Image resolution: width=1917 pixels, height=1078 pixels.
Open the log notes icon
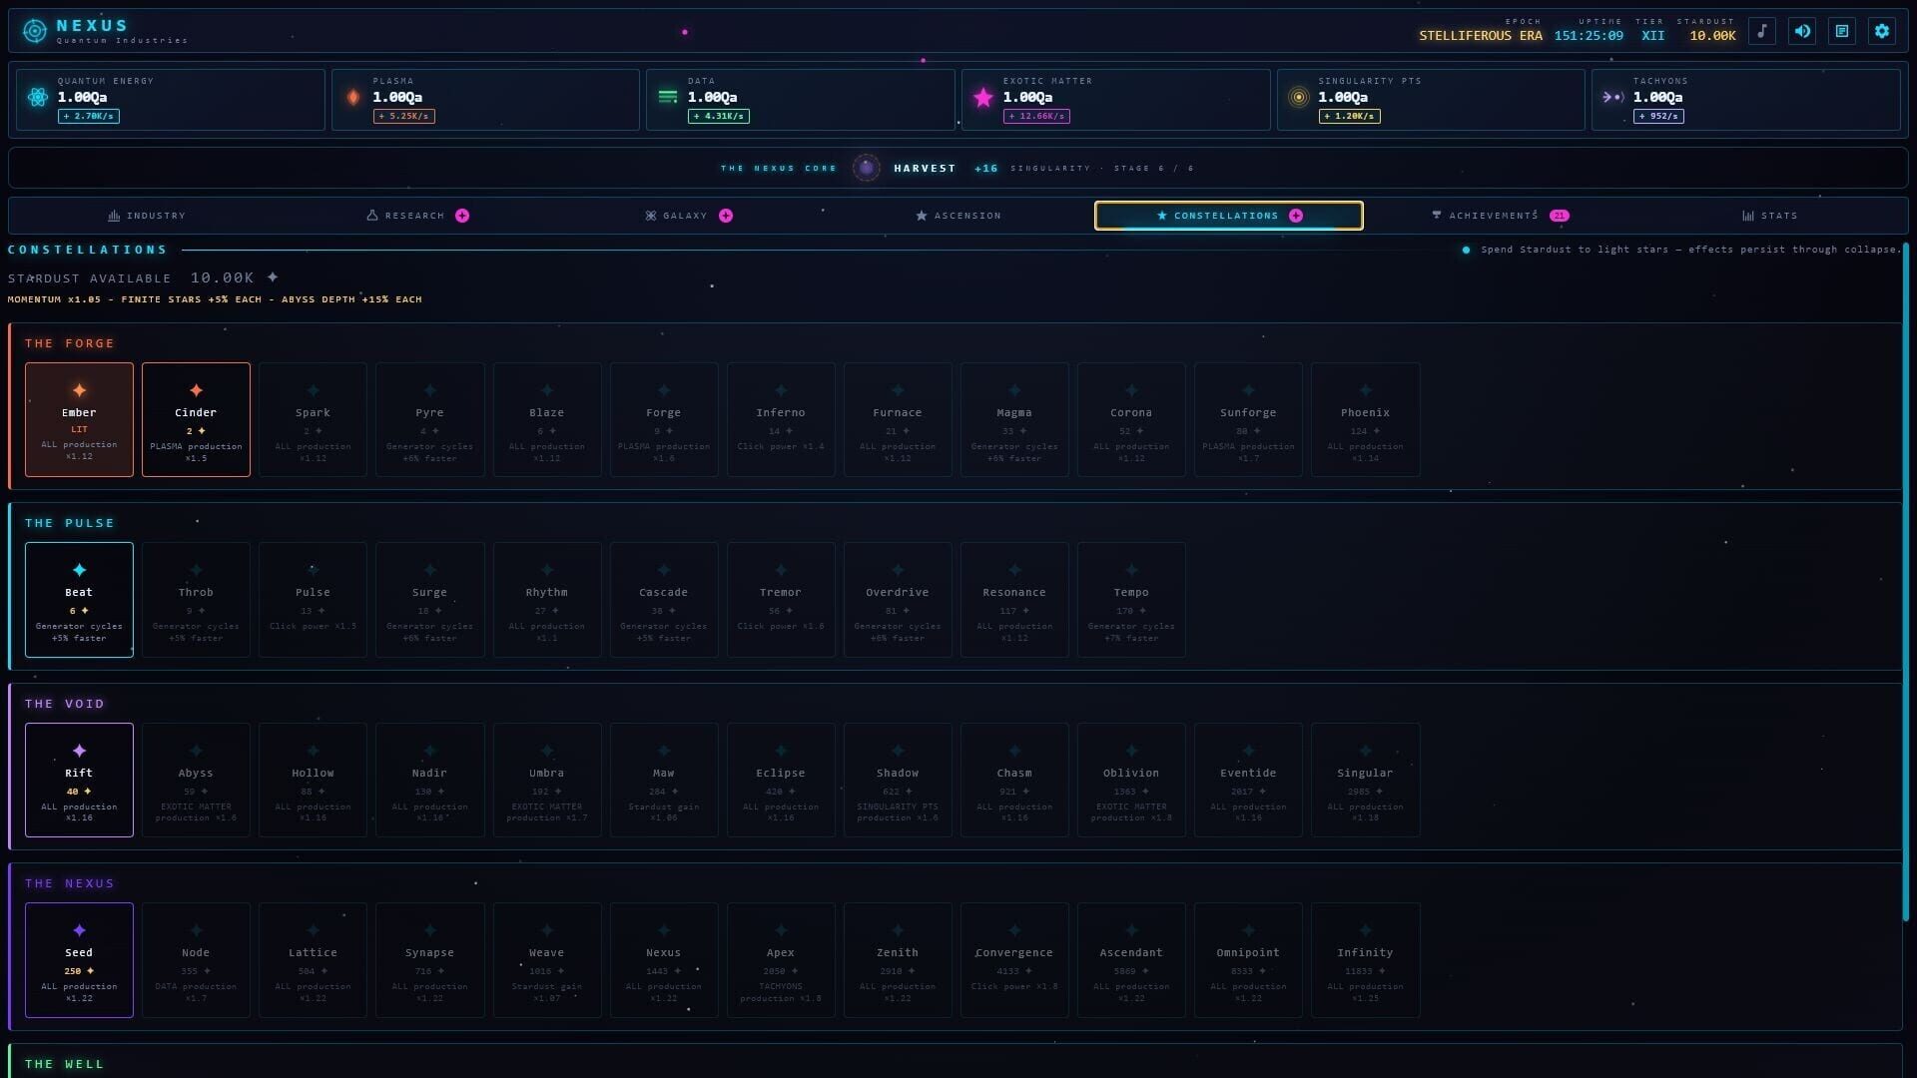[1842, 31]
